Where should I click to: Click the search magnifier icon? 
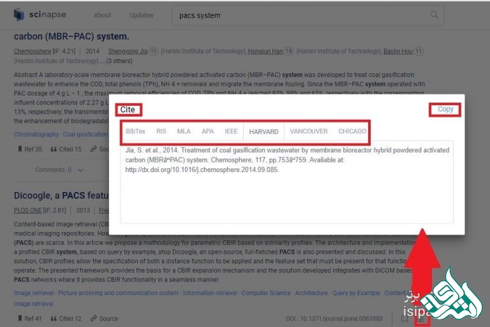coord(434,15)
